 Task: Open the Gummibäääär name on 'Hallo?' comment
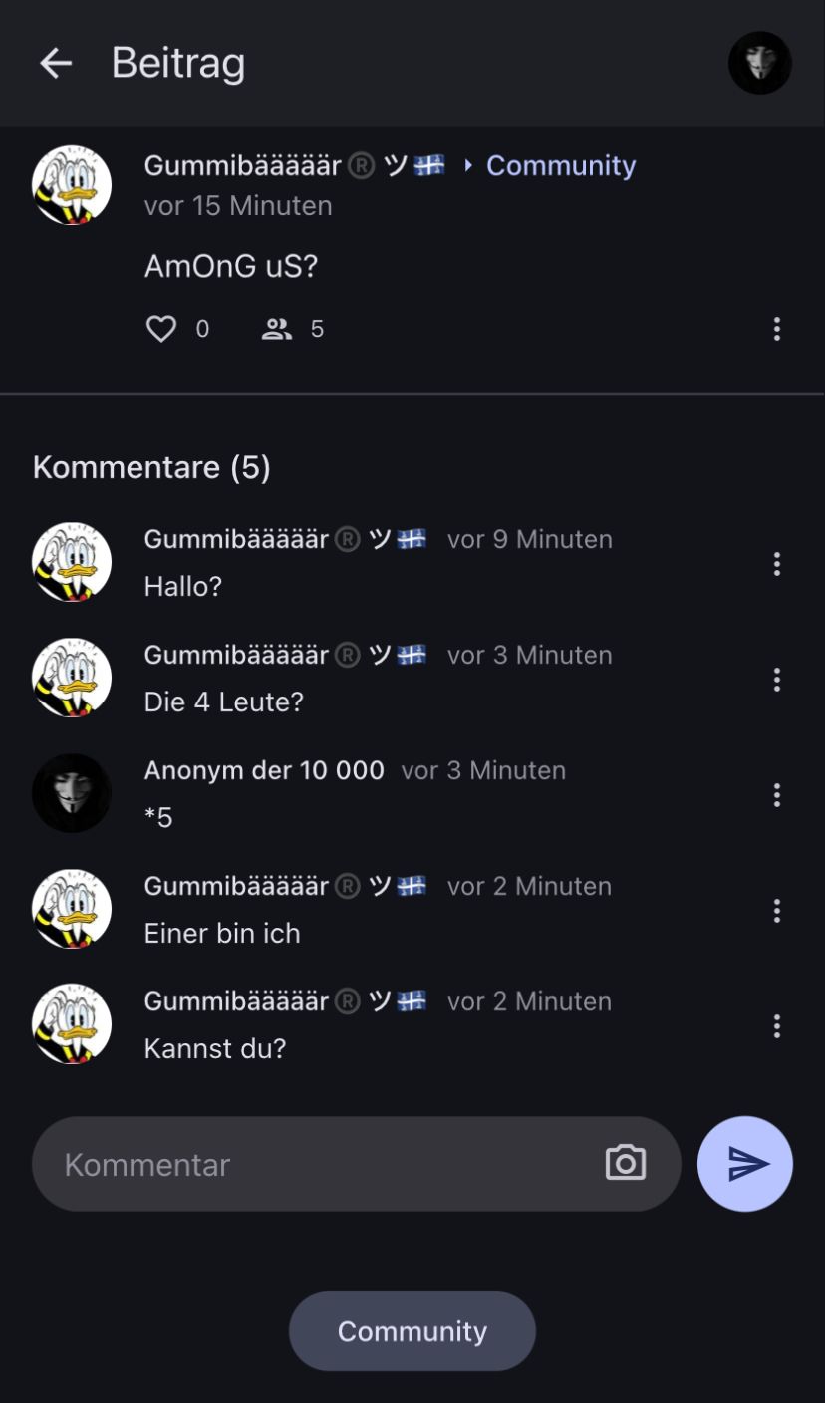236,539
